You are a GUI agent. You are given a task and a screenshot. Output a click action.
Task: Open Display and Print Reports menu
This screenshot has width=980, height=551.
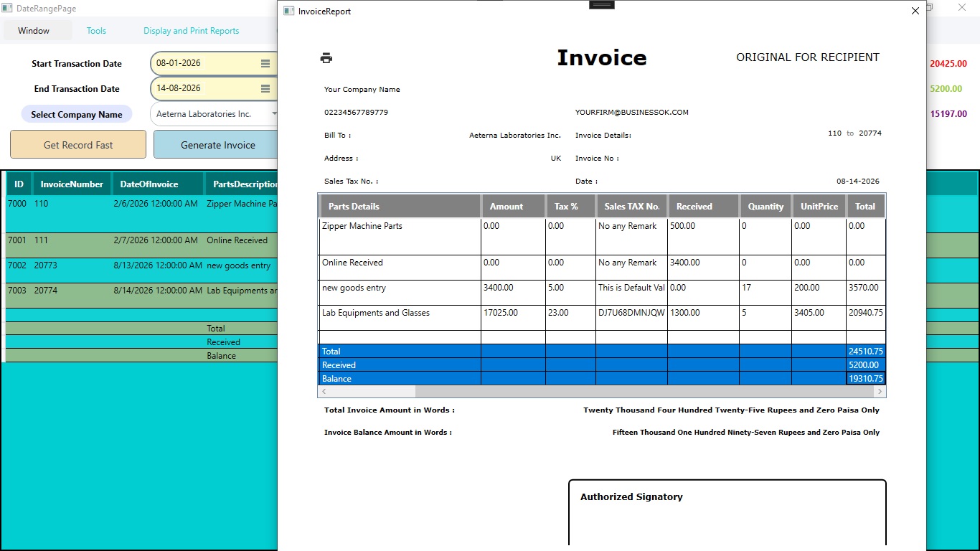192,30
